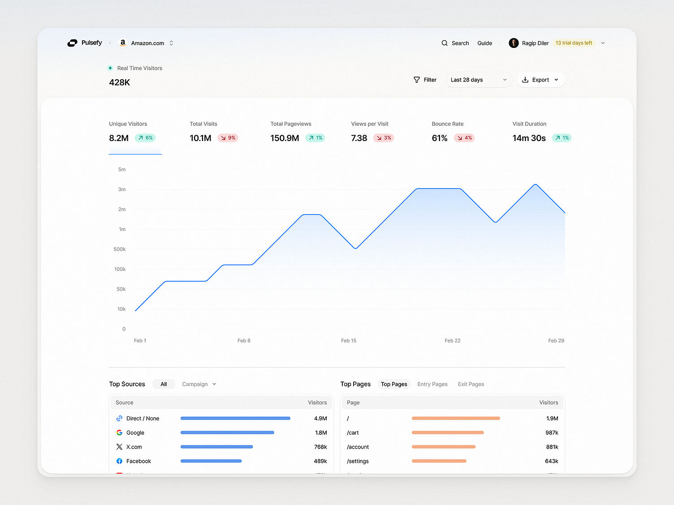Screen dimensions: 674x505
Task: Click the Google logo icon
Action: click(x=119, y=432)
